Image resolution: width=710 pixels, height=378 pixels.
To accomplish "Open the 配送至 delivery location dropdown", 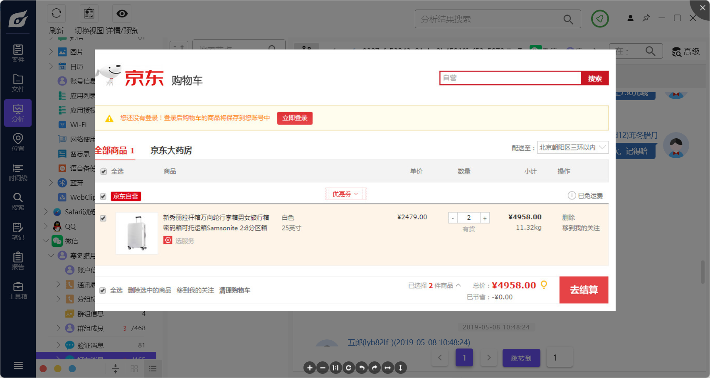I will click(x=573, y=147).
